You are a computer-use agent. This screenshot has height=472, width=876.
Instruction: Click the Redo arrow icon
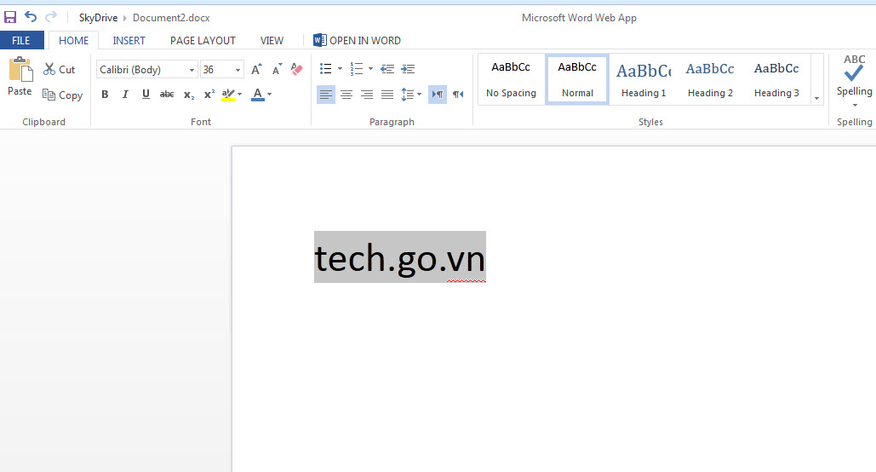51,17
